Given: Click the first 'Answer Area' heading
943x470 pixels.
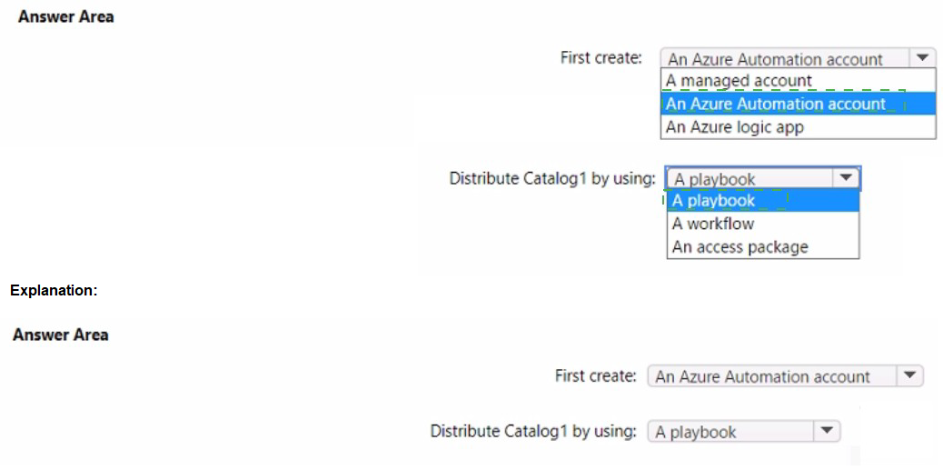Looking at the screenshot, I should [65, 17].
